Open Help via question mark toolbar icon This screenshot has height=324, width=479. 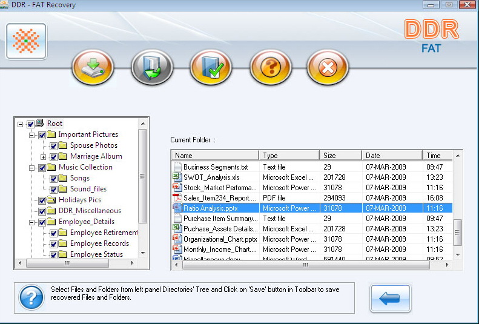[x=270, y=67]
